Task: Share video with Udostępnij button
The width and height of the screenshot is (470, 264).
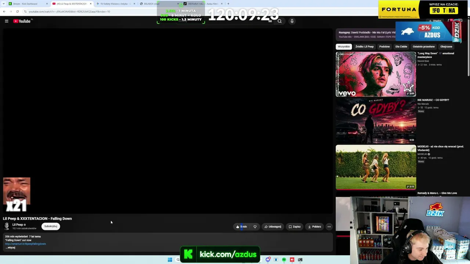Action: pos(273,227)
